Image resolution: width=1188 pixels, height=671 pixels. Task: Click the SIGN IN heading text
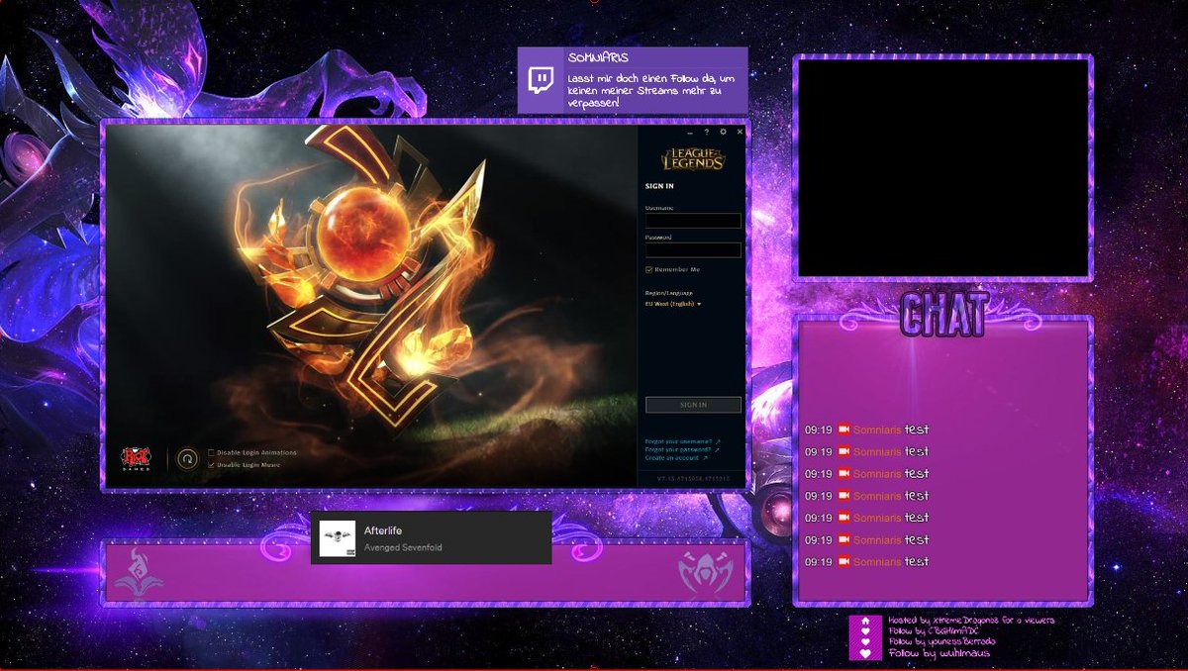(659, 186)
